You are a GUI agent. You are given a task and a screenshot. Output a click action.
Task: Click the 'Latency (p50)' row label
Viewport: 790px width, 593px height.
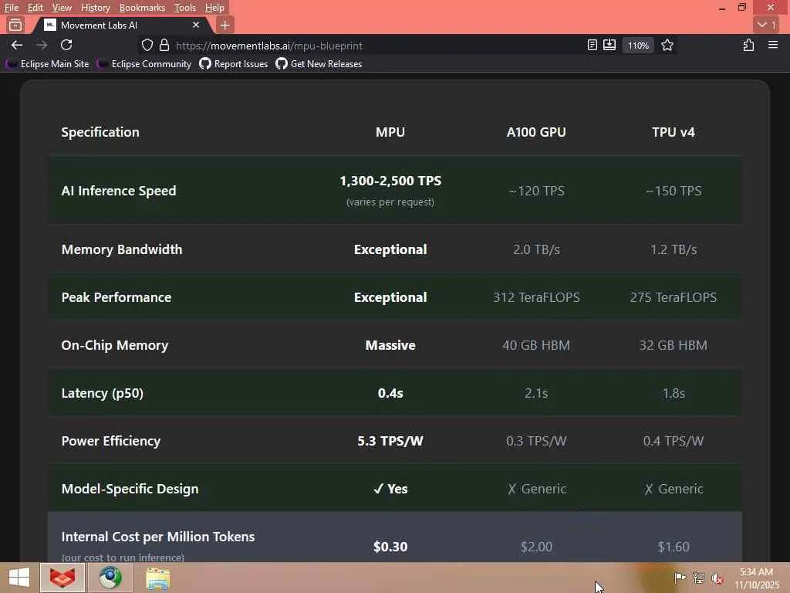(x=103, y=393)
